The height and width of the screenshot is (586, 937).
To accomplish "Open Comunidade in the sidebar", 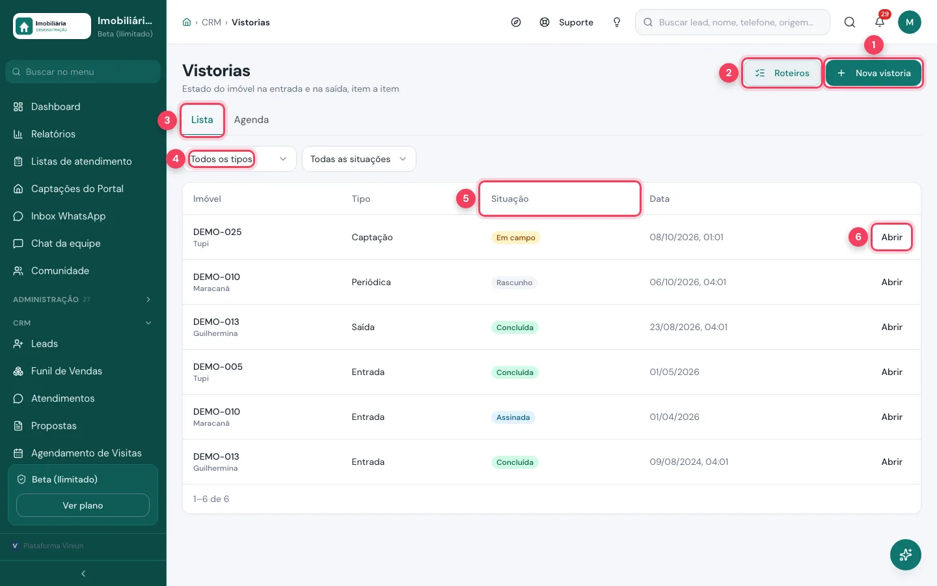I will coord(83,271).
